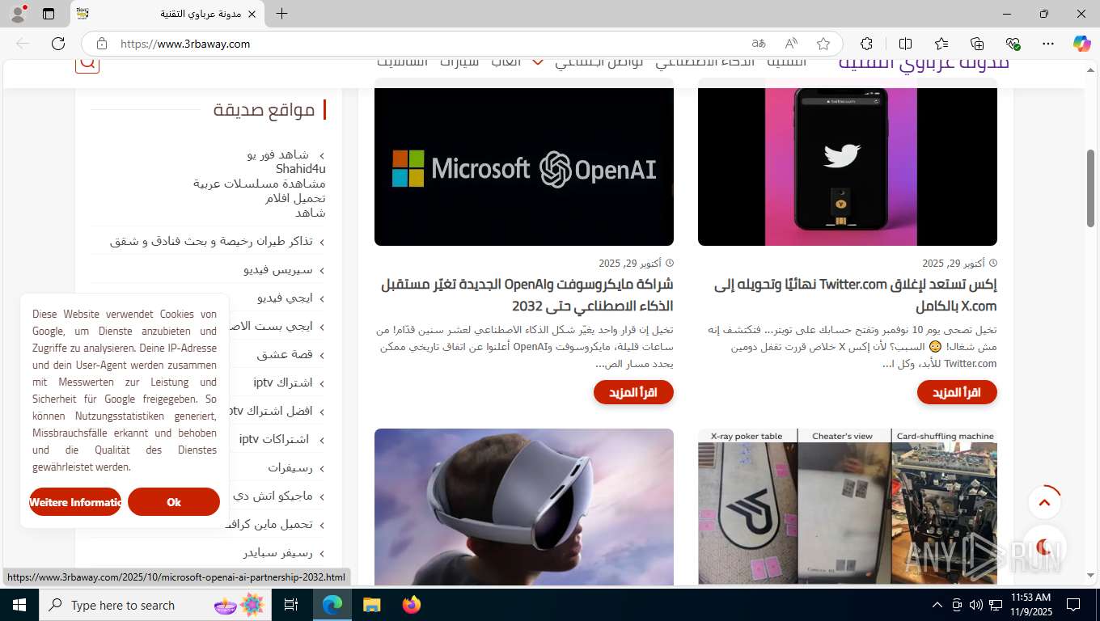Open the profile icon in title bar
This screenshot has height=621, width=1100.
(x=18, y=14)
